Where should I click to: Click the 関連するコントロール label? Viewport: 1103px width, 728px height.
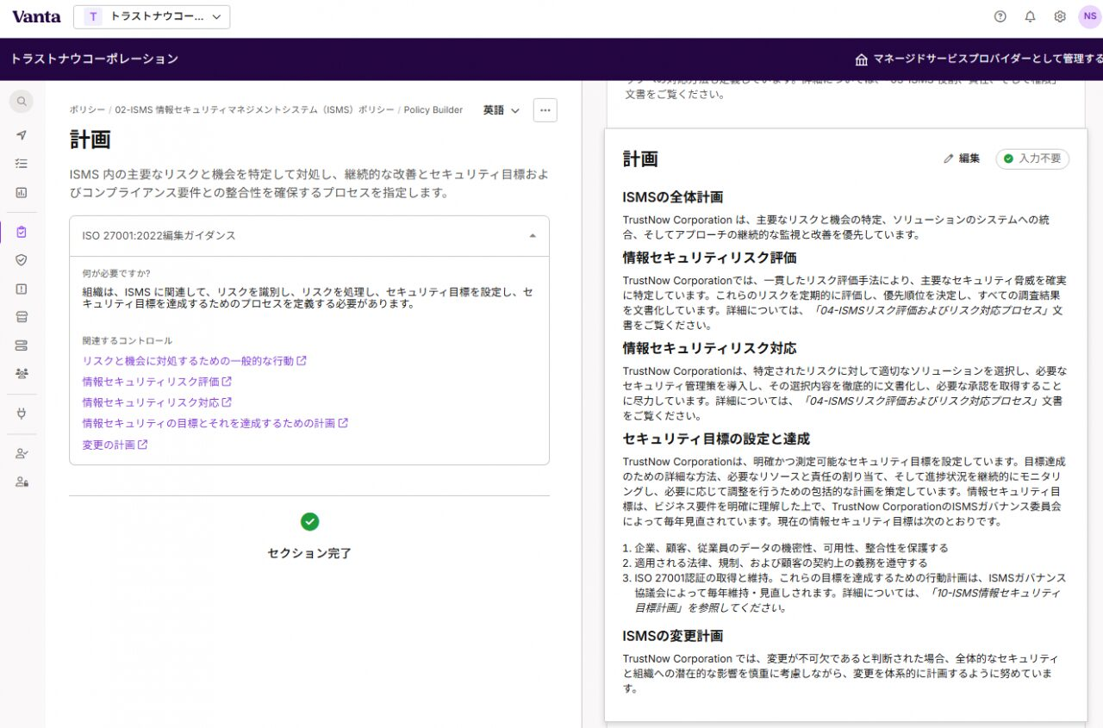coord(127,340)
